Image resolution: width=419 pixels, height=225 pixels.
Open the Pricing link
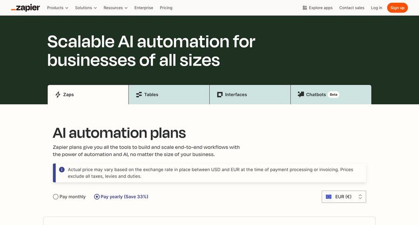166,8
